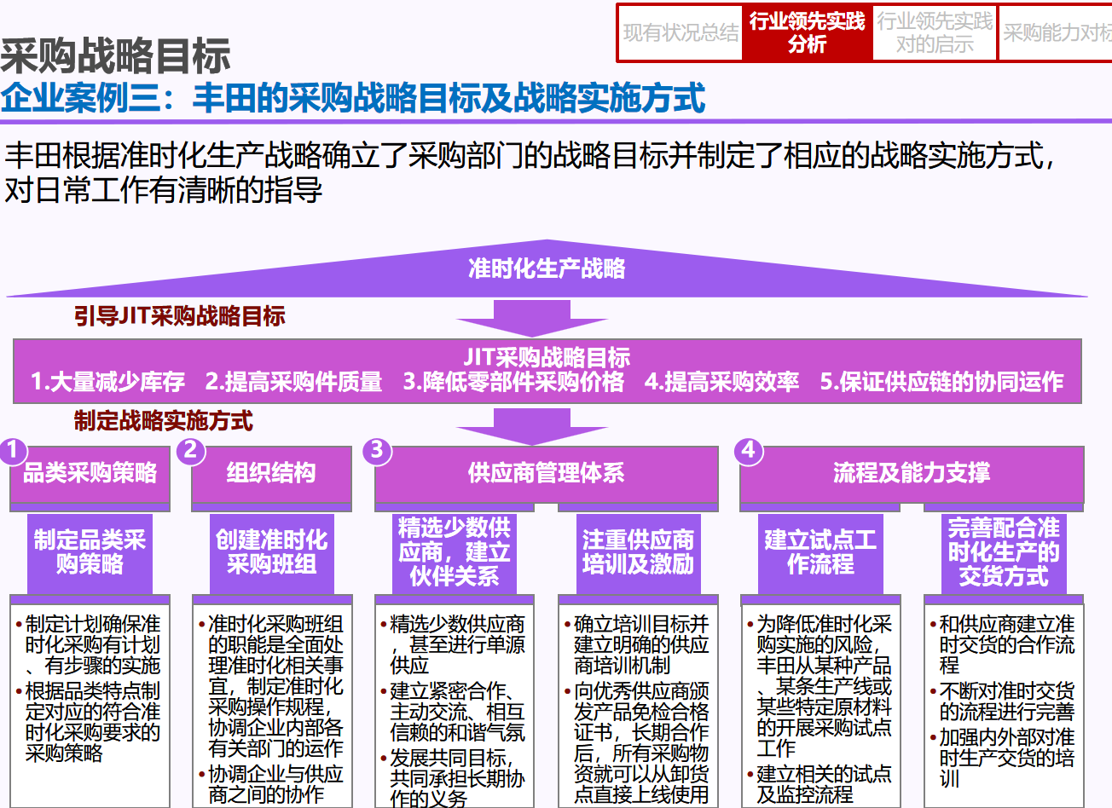Click the purple down arrow above JIT采购战略目标
The width and height of the screenshot is (1112, 808).
pos(531,320)
